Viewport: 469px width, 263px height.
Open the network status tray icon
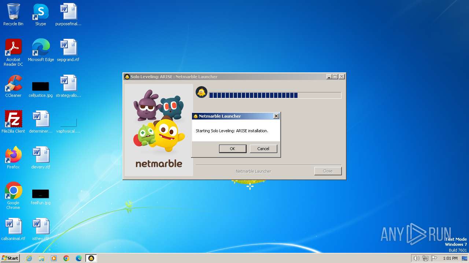pos(425,258)
